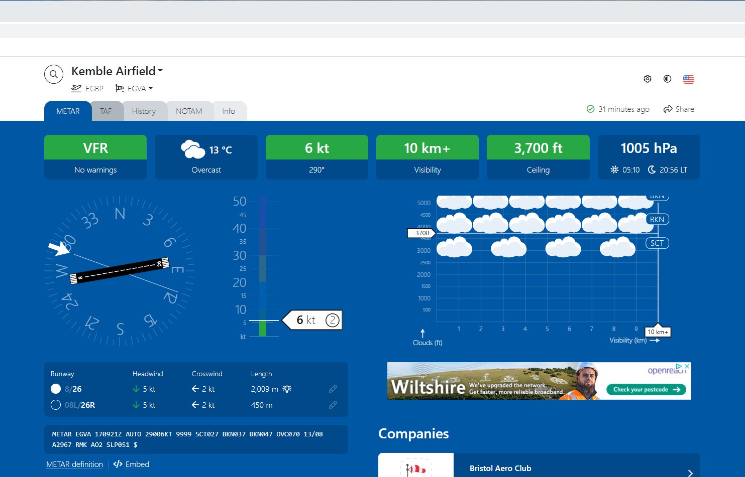Edit runway 8/26 with the pencil icon

333,389
